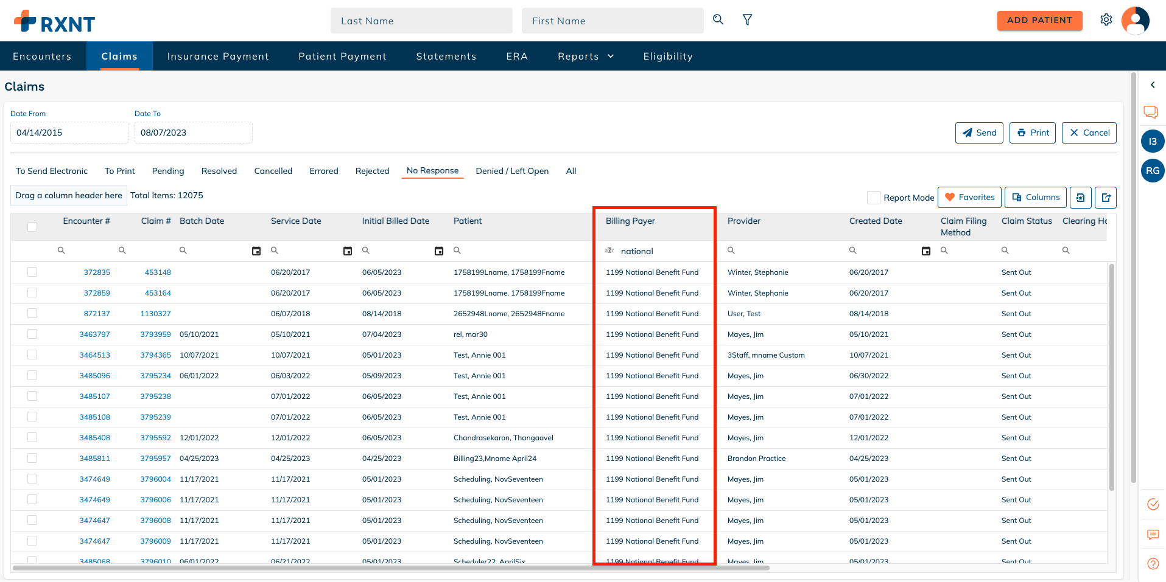Click the First Name search field
Viewport: 1166px width, 582px height.
click(x=613, y=21)
